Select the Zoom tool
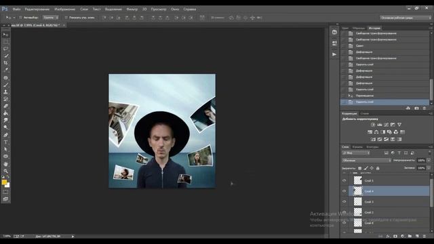This screenshot has height=244, width=434. (x=5, y=171)
